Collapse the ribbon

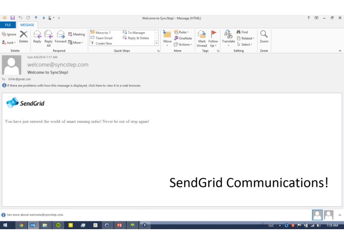click(340, 51)
